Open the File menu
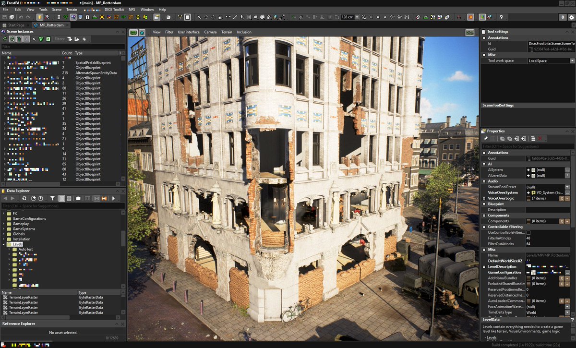 click(x=5, y=10)
